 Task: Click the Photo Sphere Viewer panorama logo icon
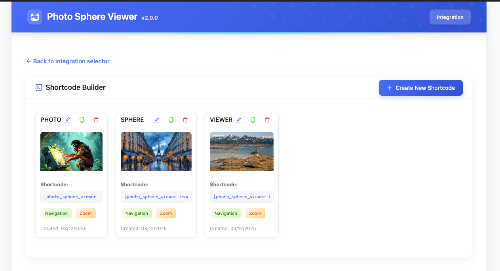(x=34, y=17)
